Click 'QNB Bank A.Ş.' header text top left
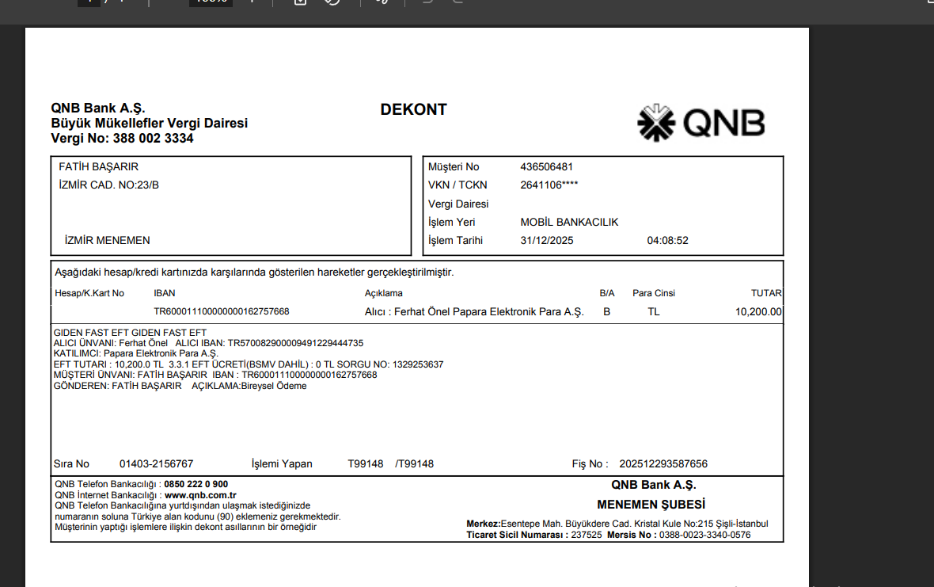 97,108
